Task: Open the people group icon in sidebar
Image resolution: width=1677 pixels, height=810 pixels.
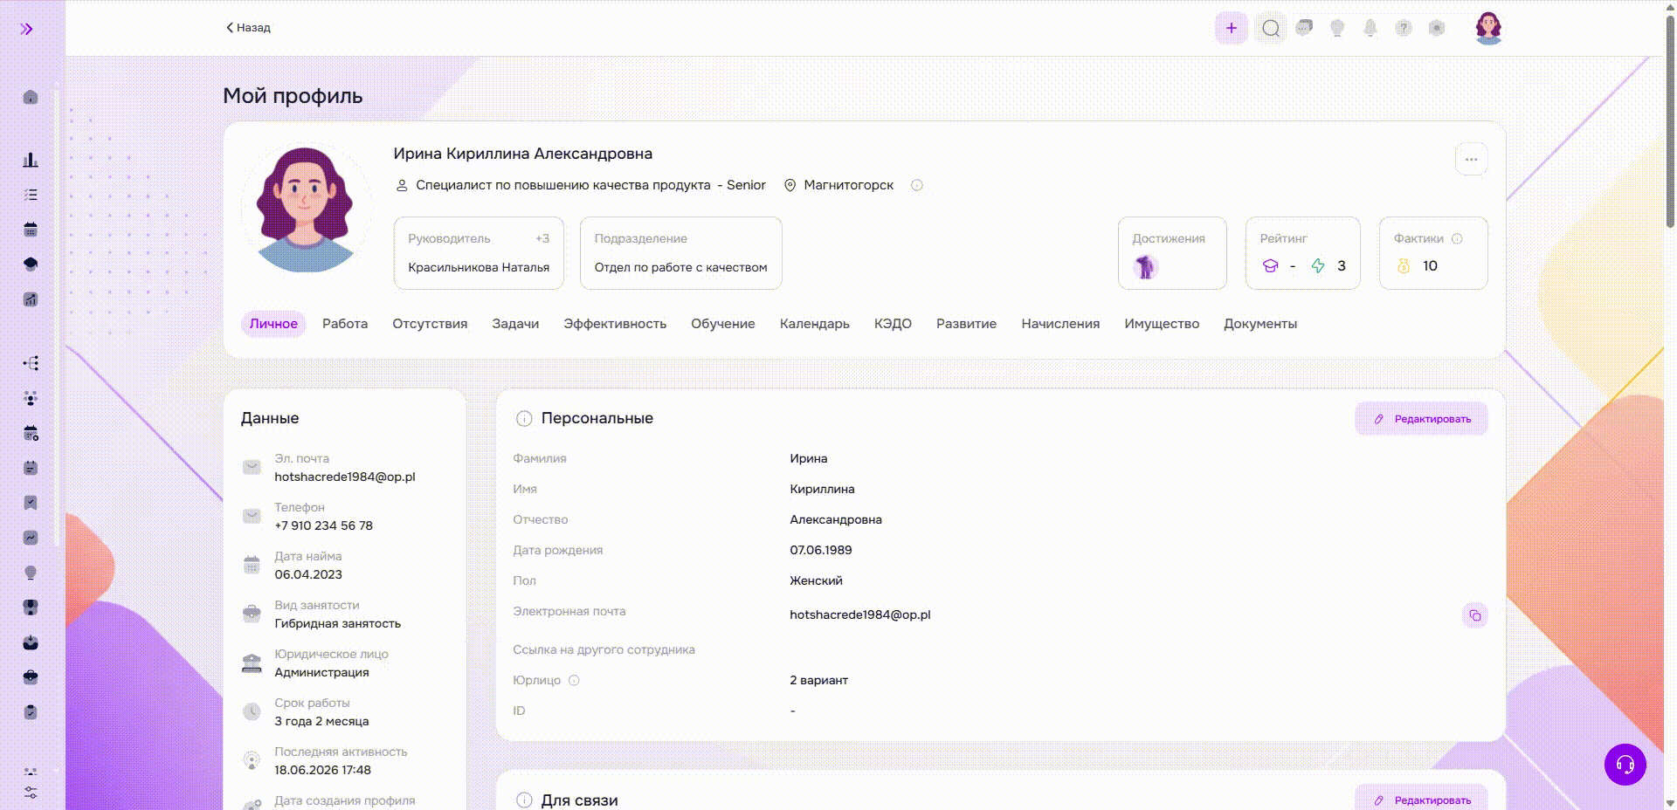Action: [31, 398]
